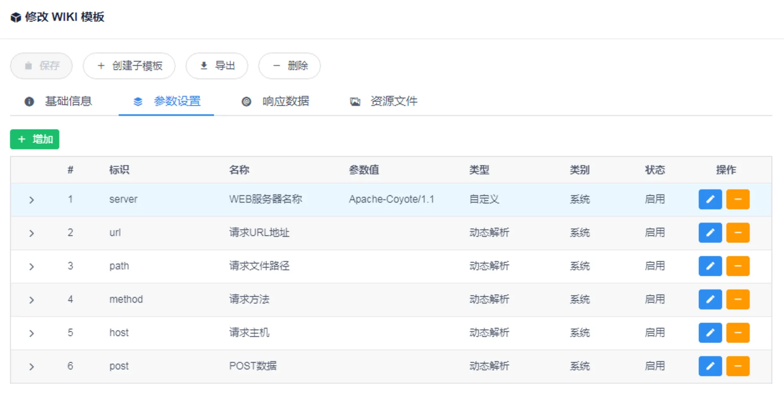The height and width of the screenshot is (397, 784).
Task: Click the method identifier cell
Action: (x=126, y=299)
